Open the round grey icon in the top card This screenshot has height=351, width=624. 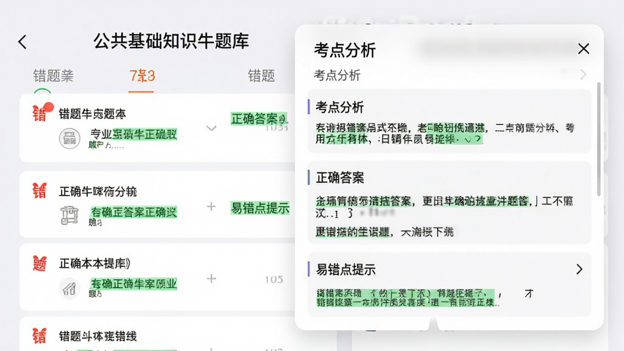pos(69,138)
